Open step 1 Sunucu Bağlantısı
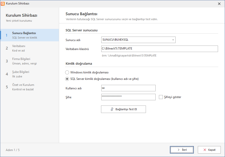The width and height of the screenshot is (225, 157). (x=30, y=35)
